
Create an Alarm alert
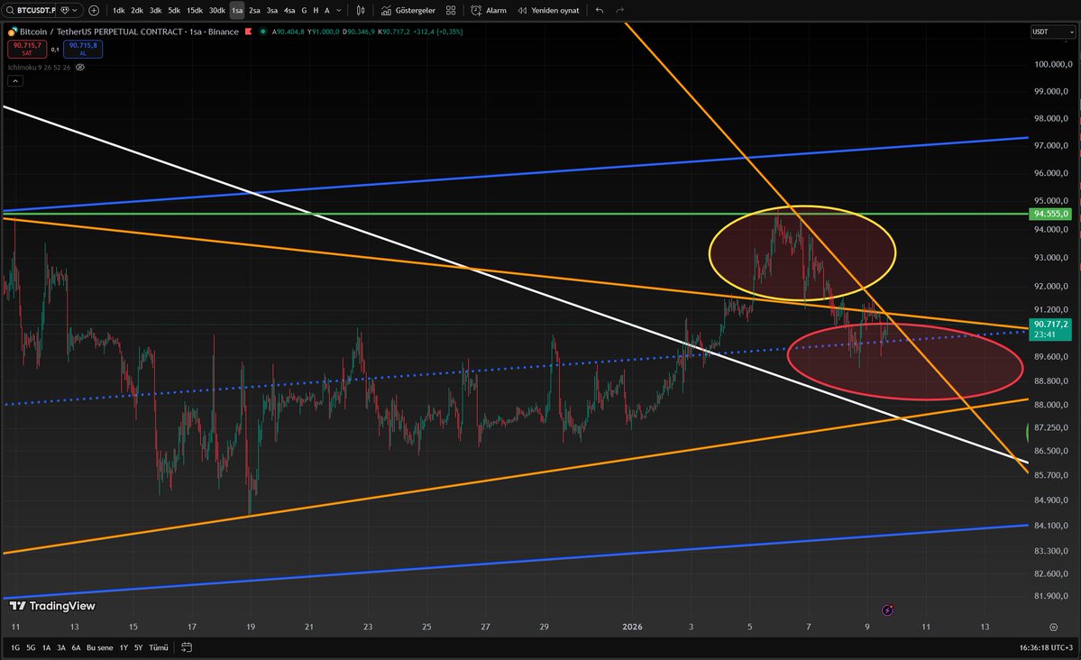pos(489,10)
